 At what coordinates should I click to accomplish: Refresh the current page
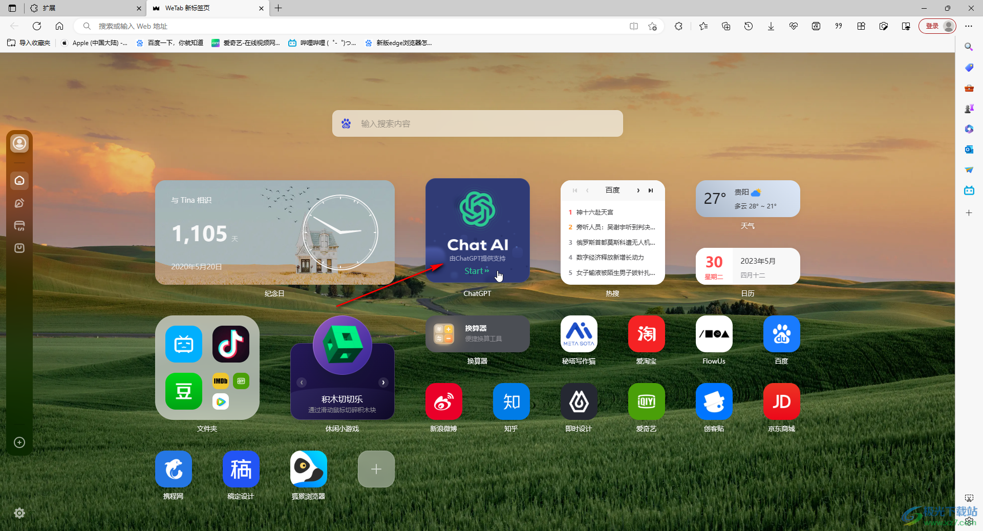[x=37, y=26]
